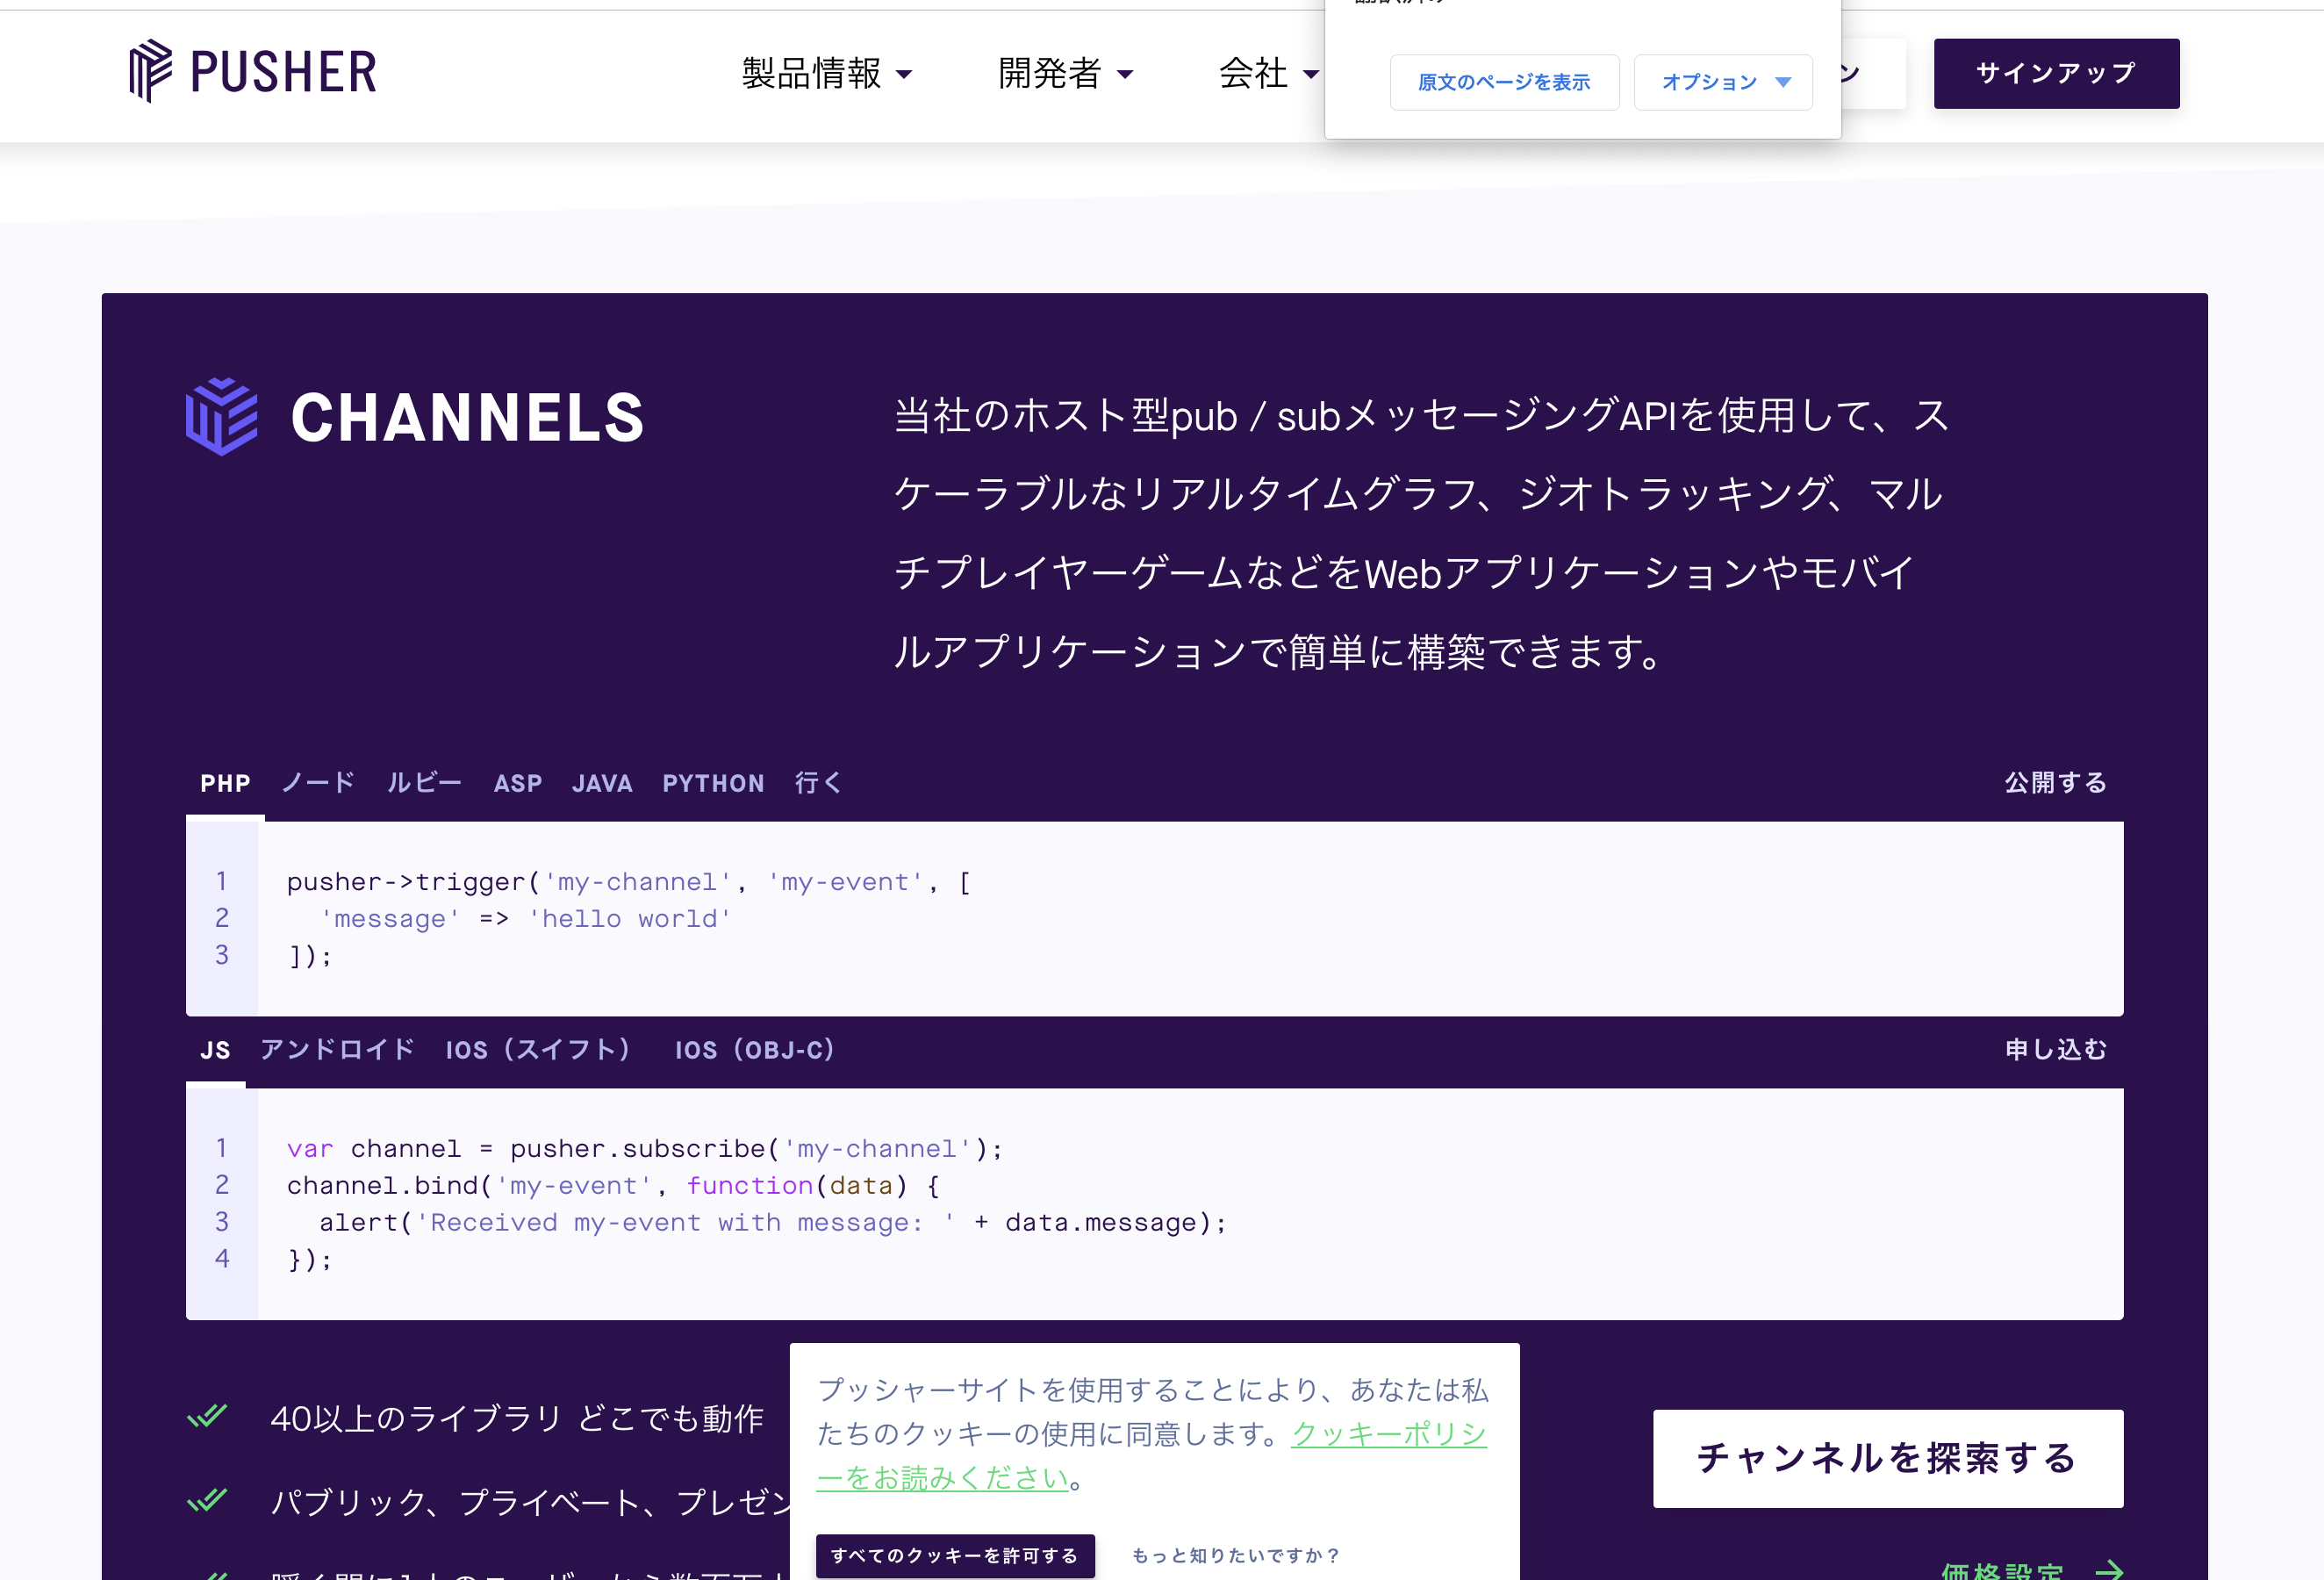The image size is (2324, 1580).
Task: Click the 公開する label
Action: pos(2055,783)
